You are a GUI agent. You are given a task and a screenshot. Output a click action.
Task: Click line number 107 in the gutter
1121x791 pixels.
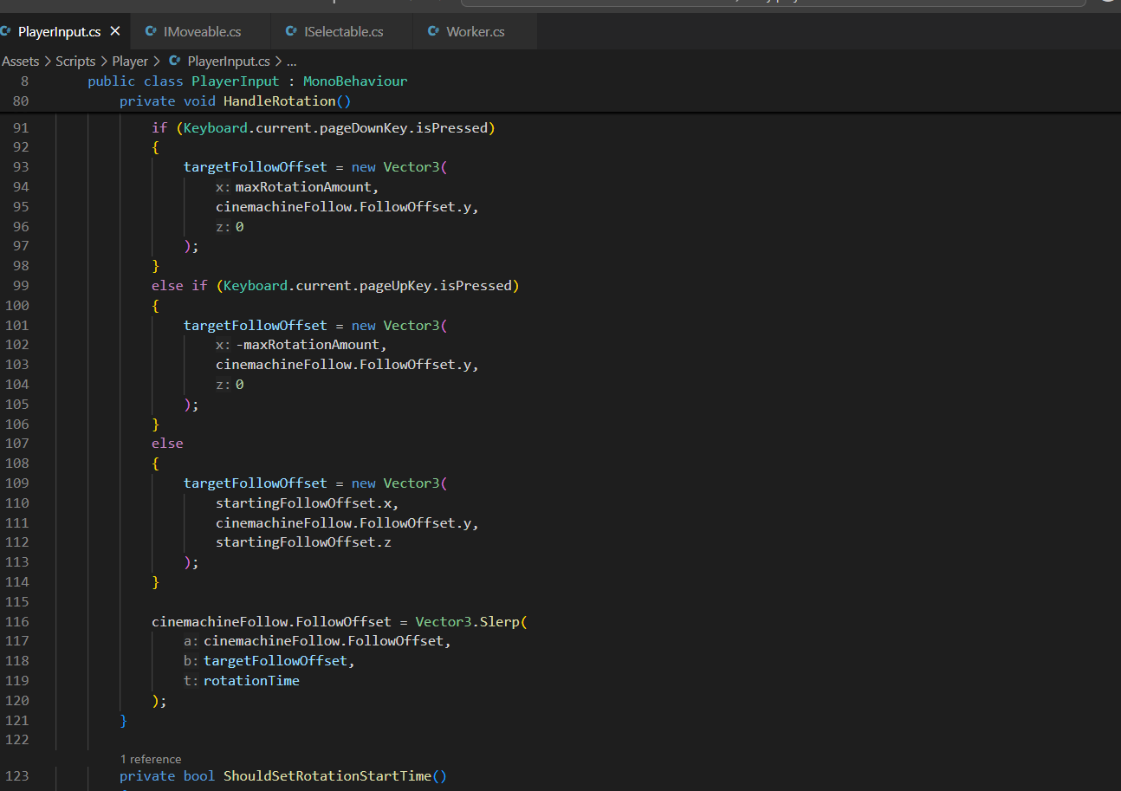pos(16,444)
